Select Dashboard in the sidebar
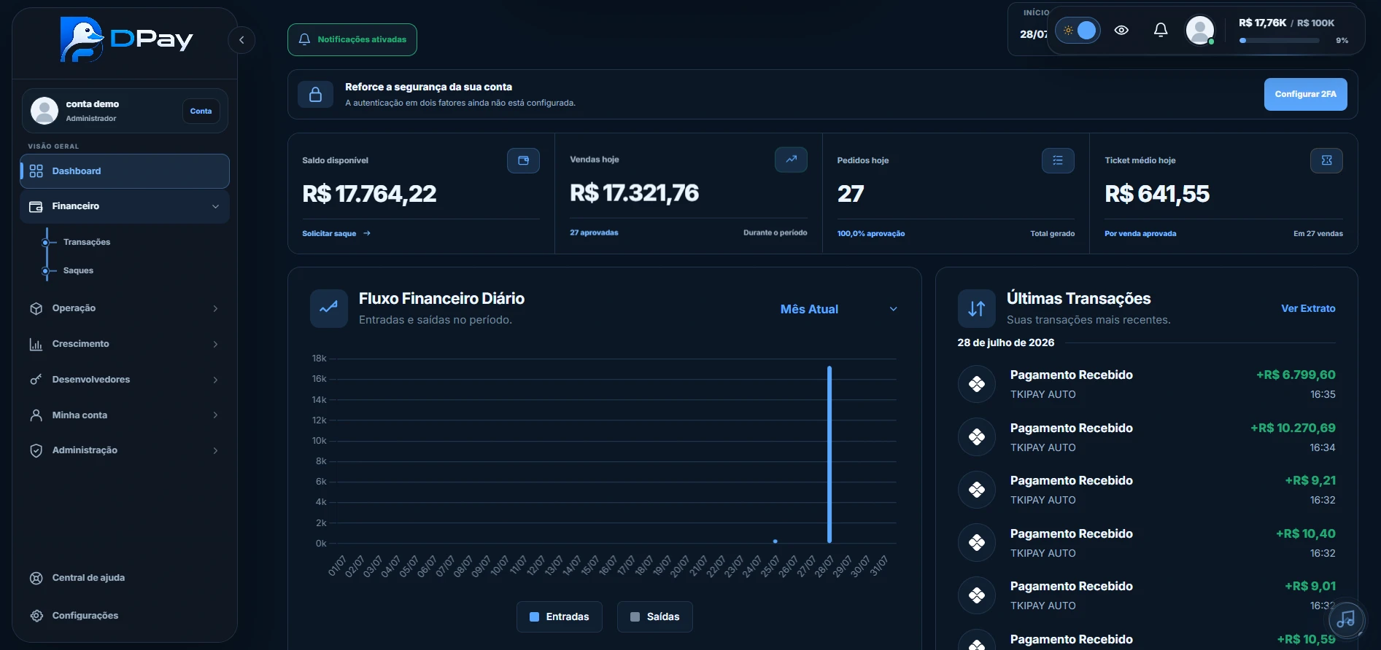This screenshot has height=650, width=1381. [125, 171]
